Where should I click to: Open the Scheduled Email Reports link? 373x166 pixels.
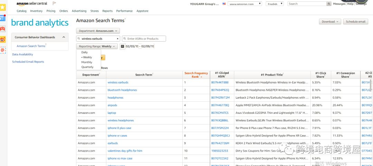tap(28, 62)
